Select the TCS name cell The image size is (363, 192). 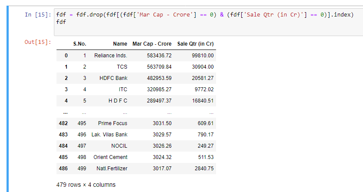[122, 67]
